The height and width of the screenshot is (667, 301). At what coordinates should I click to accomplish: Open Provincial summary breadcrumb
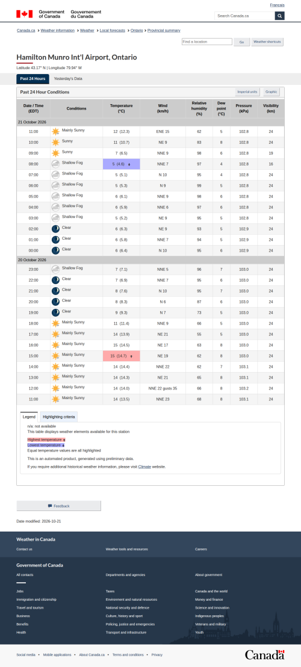(x=164, y=31)
